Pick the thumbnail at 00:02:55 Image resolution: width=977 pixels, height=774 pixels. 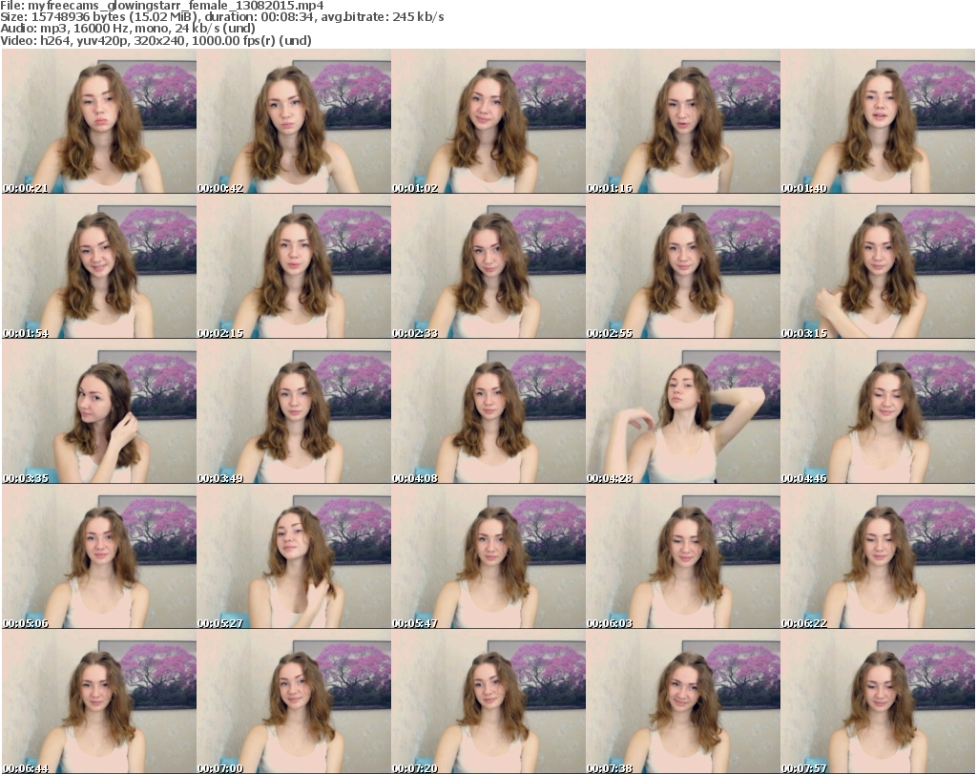click(x=683, y=266)
